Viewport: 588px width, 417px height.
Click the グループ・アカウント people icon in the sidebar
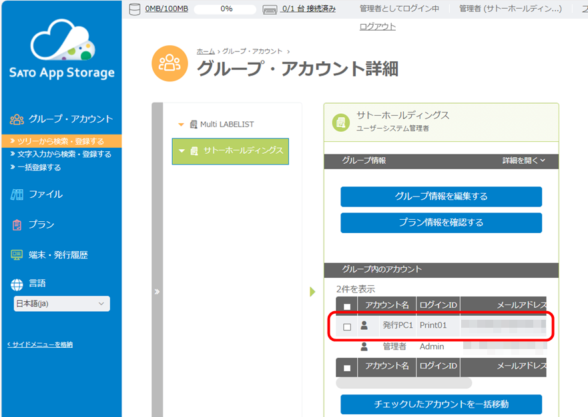[17, 119]
